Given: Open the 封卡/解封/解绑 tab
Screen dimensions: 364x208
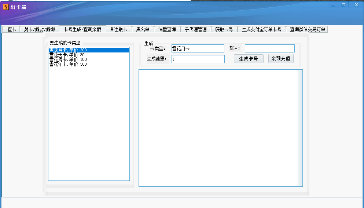Looking at the screenshot, I should (x=40, y=30).
